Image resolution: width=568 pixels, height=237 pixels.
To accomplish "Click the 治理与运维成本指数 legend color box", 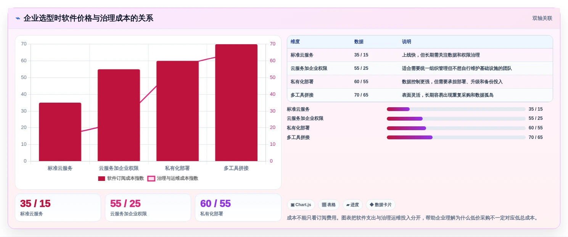I will tap(151, 179).
